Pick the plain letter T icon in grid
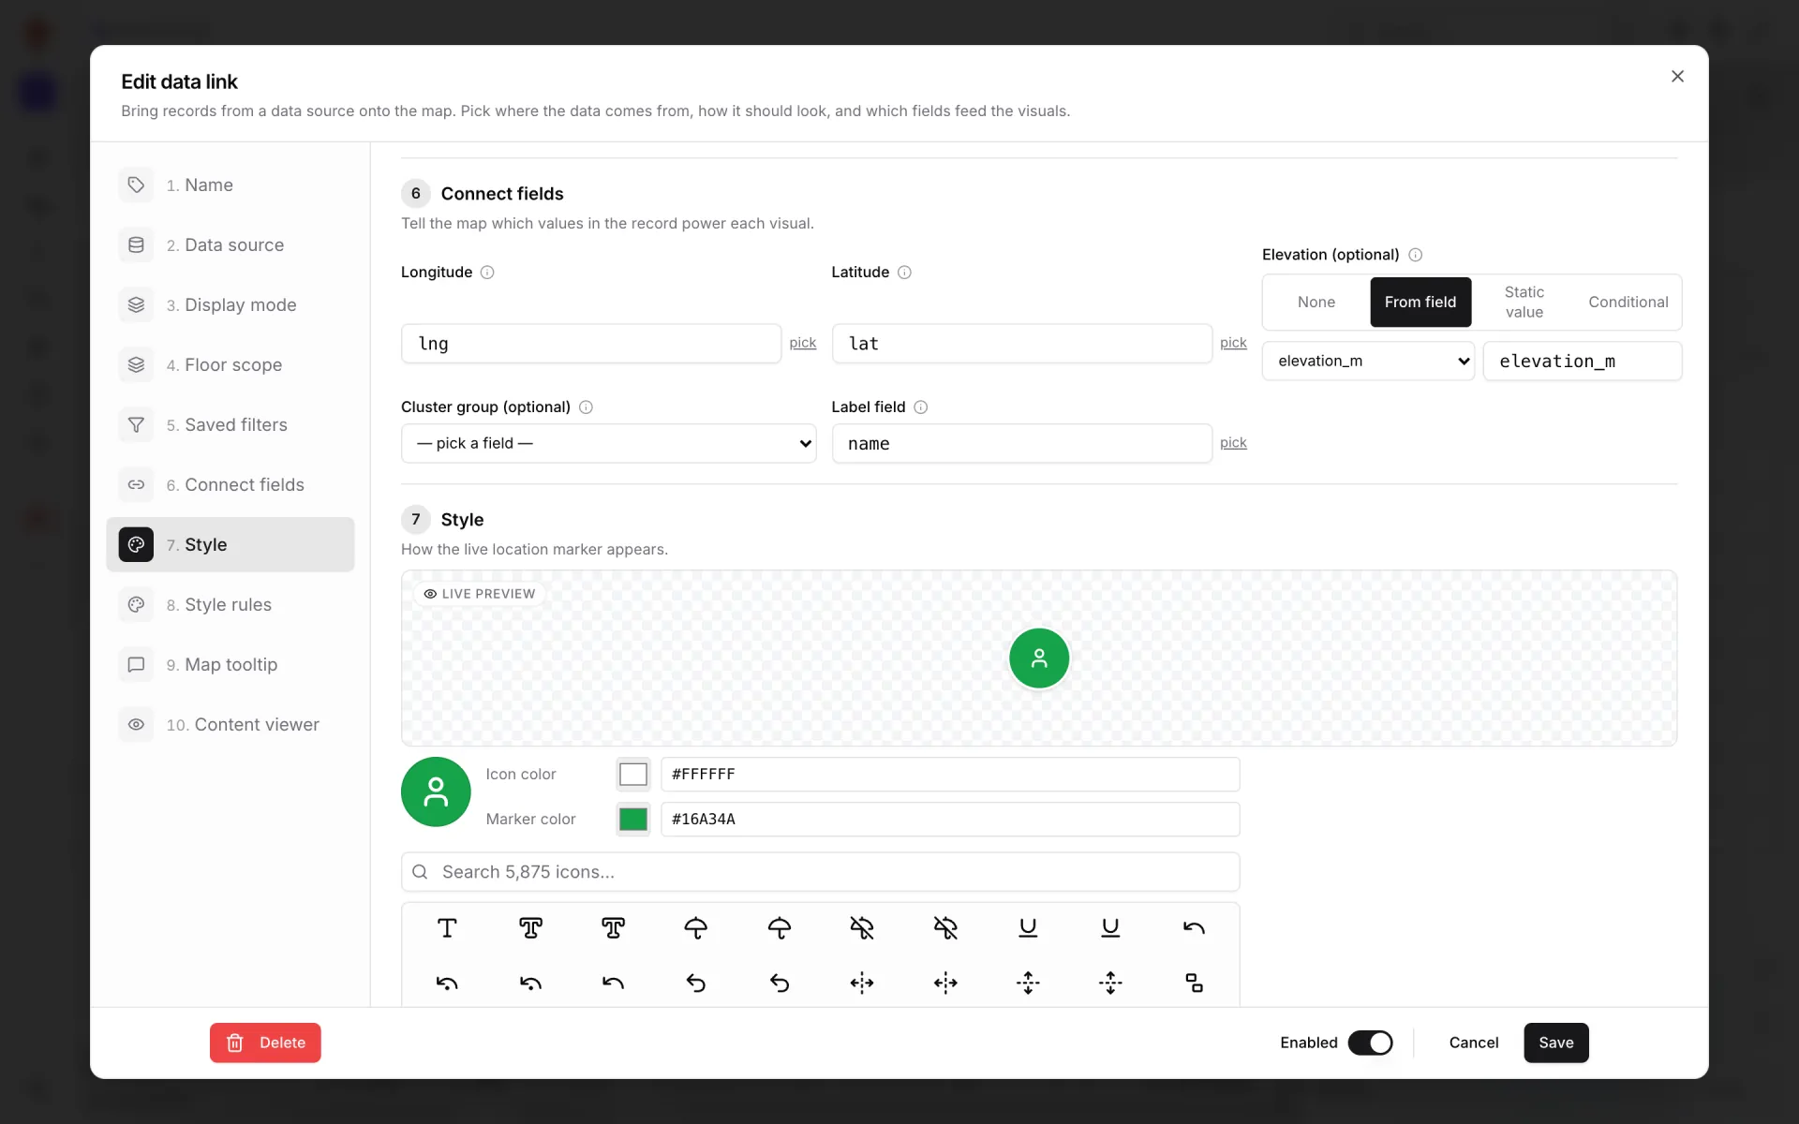1799x1124 pixels. (x=447, y=928)
